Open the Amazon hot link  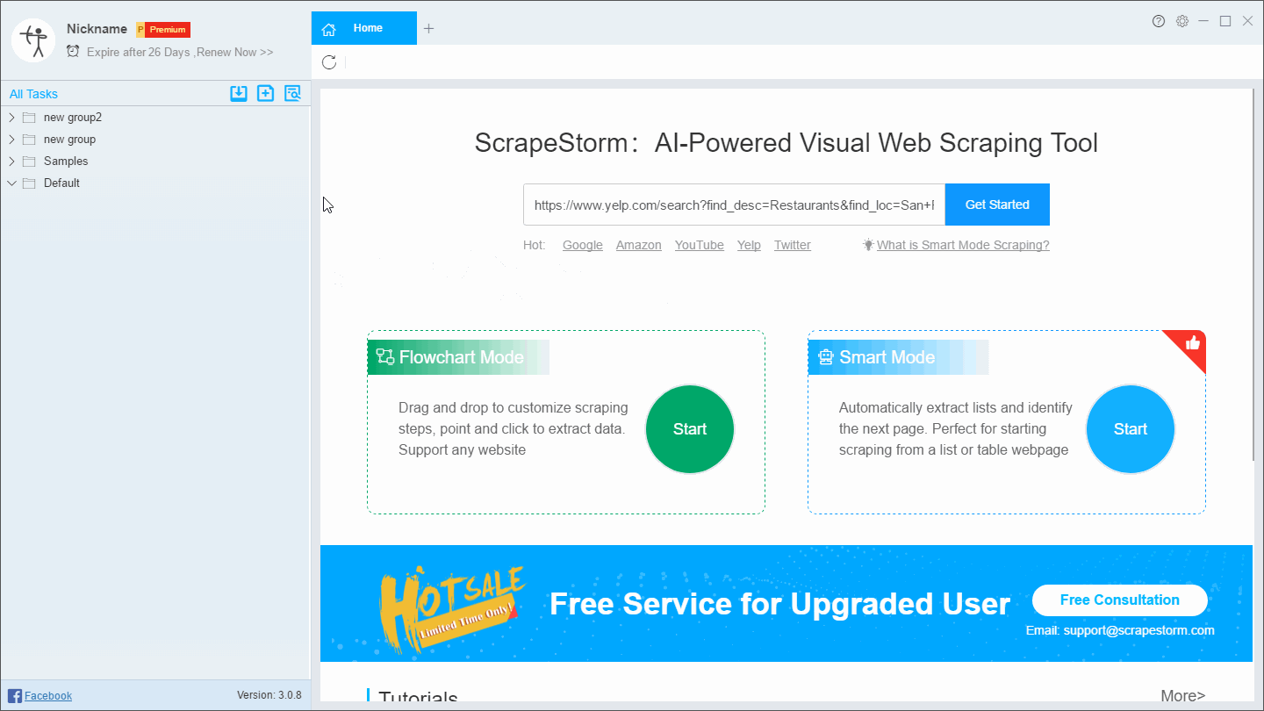click(x=639, y=245)
